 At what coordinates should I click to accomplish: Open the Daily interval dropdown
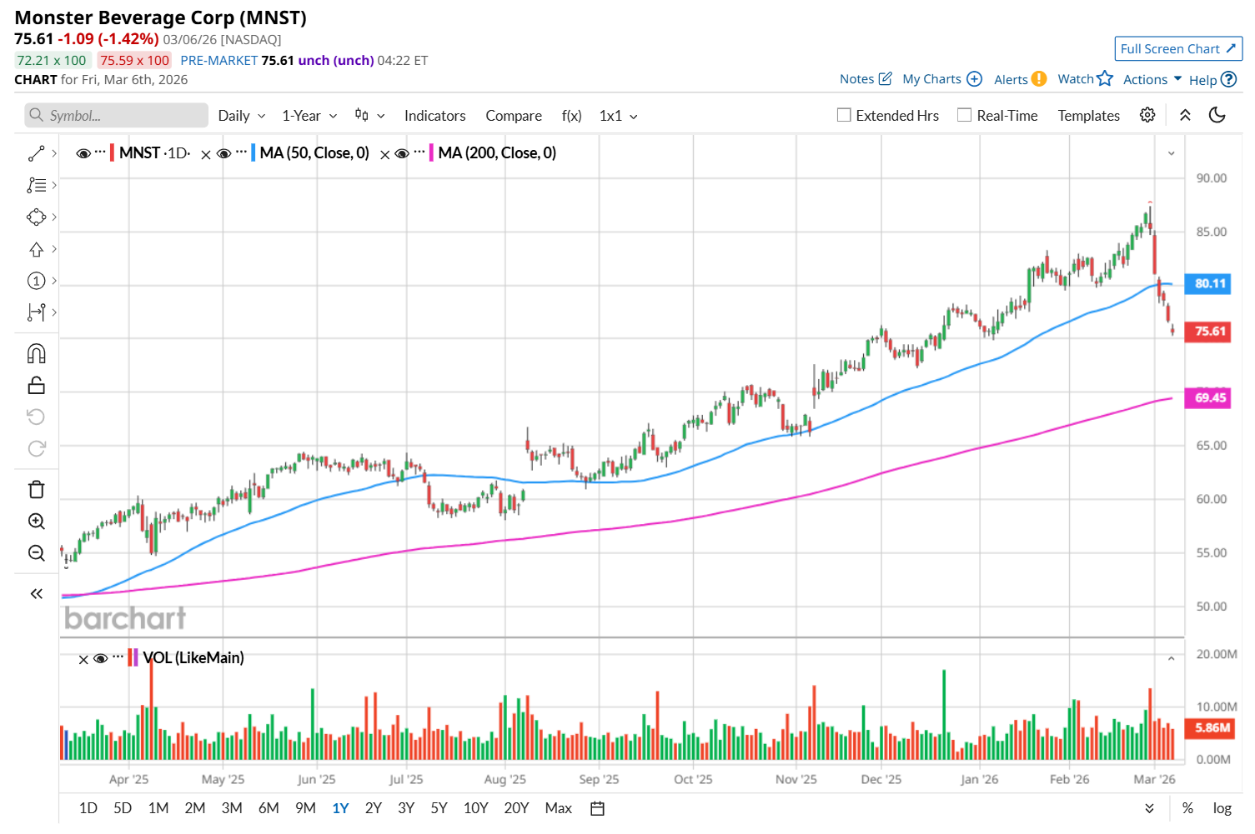pos(241,116)
